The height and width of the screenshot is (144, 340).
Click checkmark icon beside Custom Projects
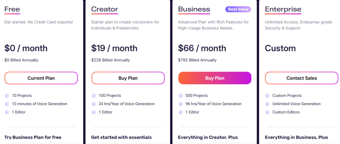pos(268,96)
